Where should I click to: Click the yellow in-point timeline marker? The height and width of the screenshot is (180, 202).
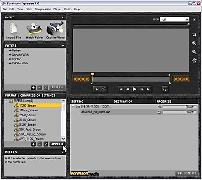pyautogui.click(x=92, y=74)
